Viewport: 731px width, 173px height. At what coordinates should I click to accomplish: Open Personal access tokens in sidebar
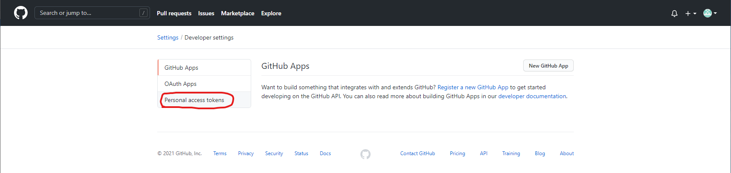click(204, 100)
